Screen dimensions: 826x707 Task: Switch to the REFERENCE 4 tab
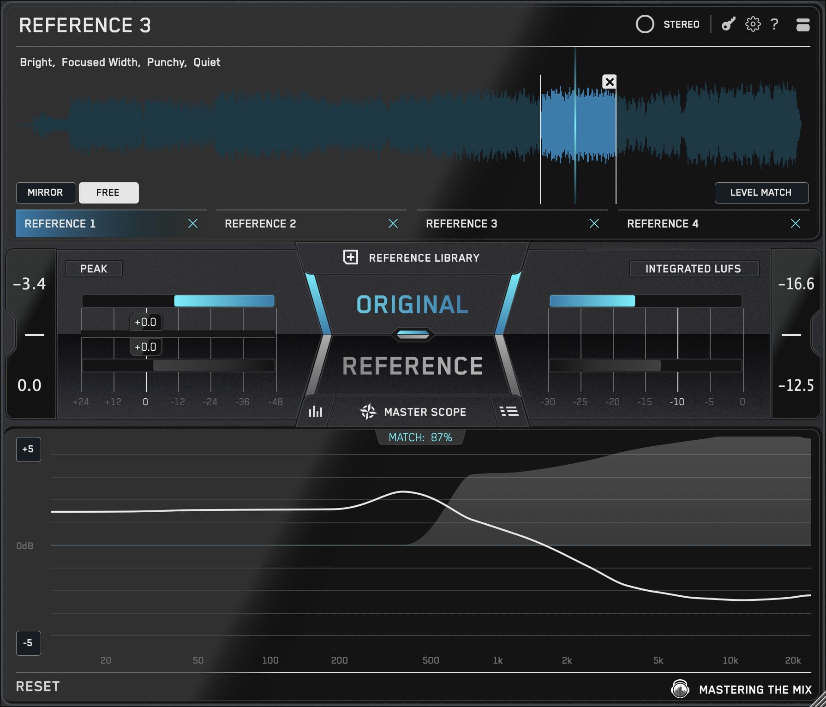663,223
